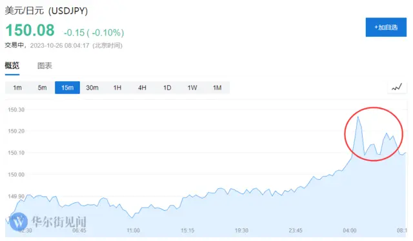Switch to the 30m interval

(92, 88)
